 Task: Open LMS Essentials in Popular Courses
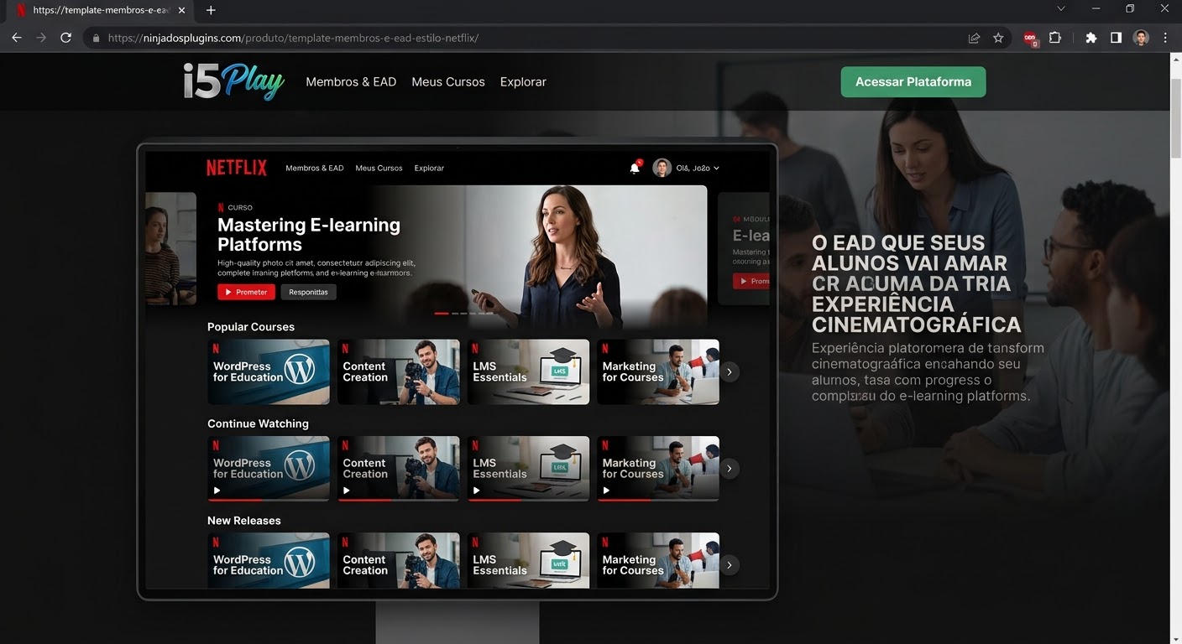click(528, 371)
